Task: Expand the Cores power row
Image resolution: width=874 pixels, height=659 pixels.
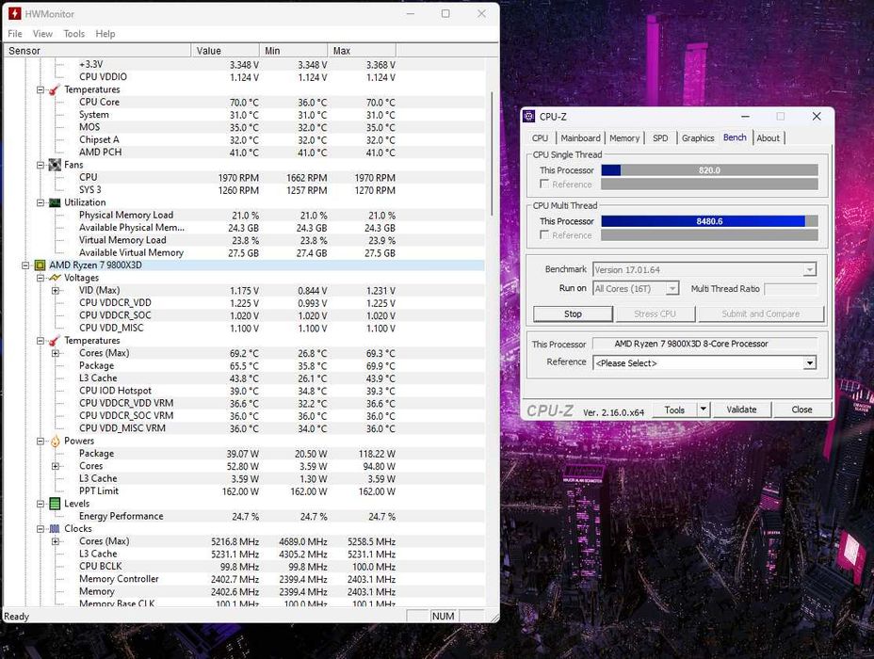Action: pyautogui.click(x=56, y=466)
